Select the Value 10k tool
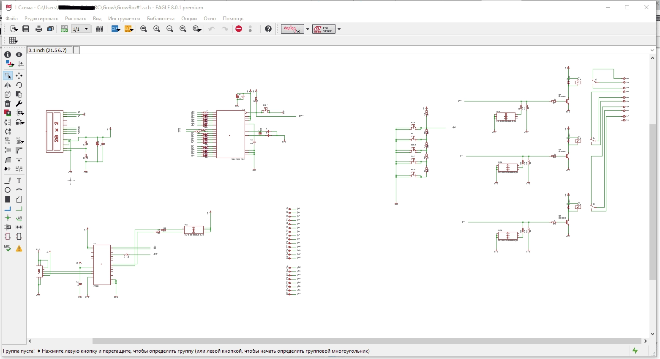660x359 pixels. click(x=19, y=141)
